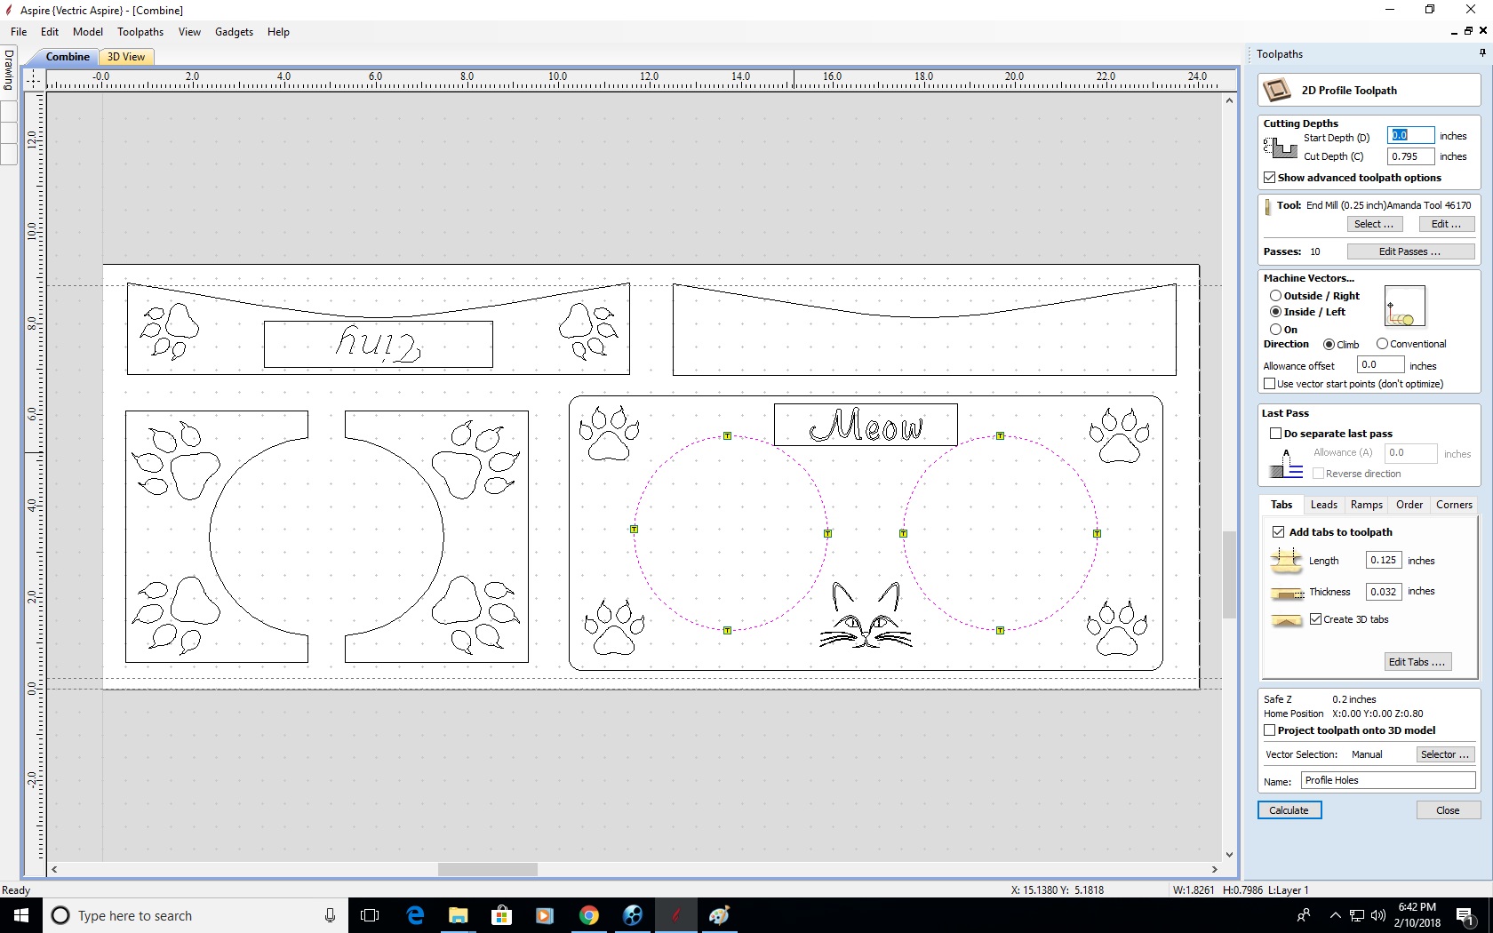1493x933 pixels.
Task: Select Conventional cut direction
Action: pyautogui.click(x=1382, y=344)
